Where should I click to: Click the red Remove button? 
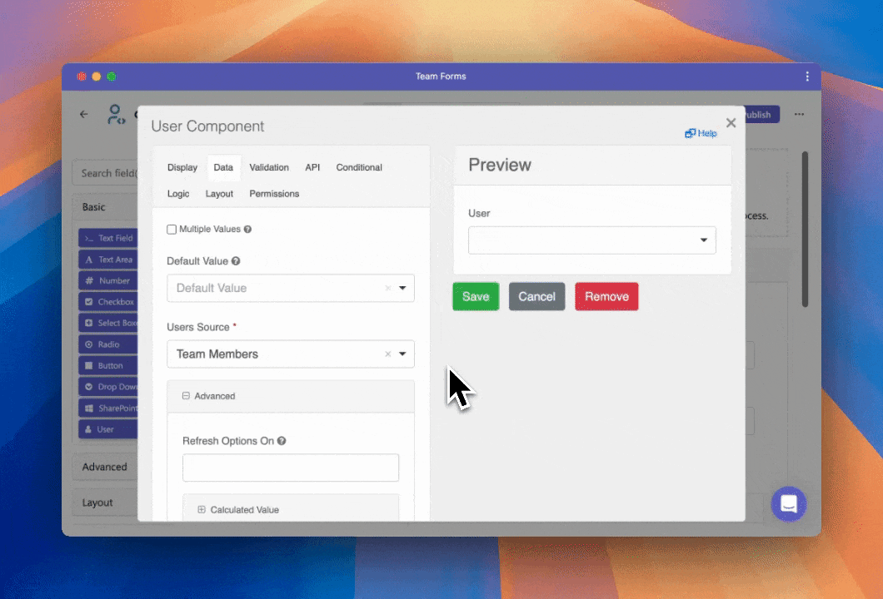606,296
